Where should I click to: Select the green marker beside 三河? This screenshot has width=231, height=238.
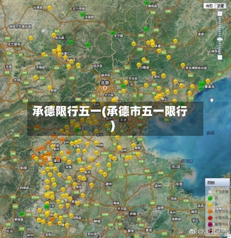123,86
